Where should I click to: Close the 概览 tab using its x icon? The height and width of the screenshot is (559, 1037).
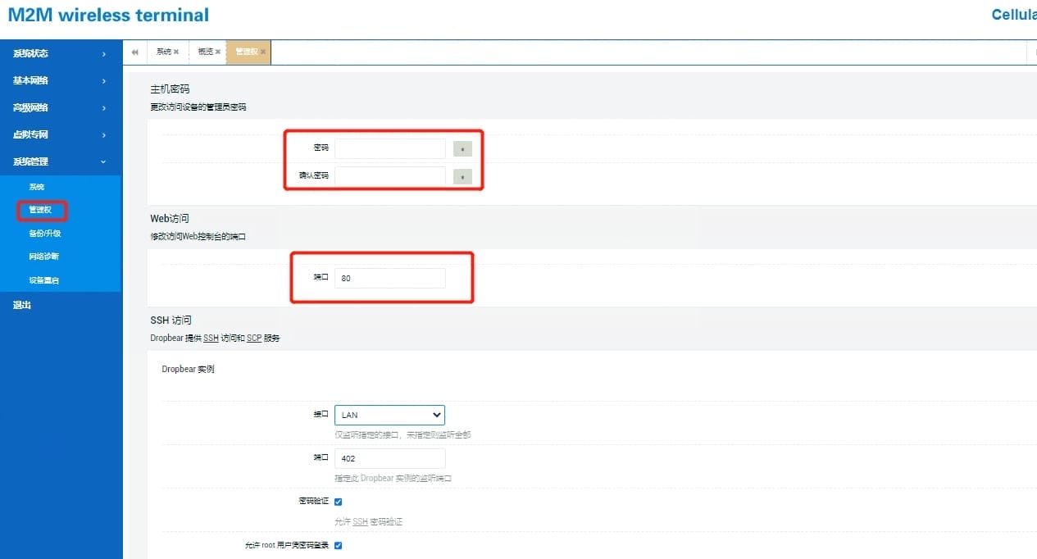(x=218, y=52)
